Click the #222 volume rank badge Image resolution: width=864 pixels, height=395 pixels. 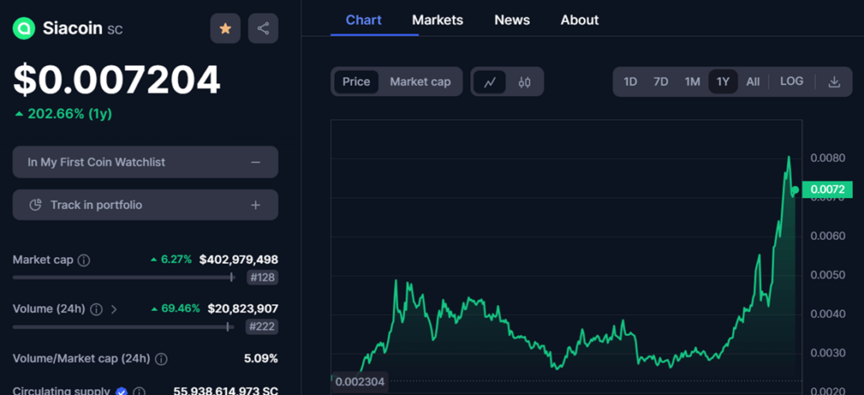262,327
